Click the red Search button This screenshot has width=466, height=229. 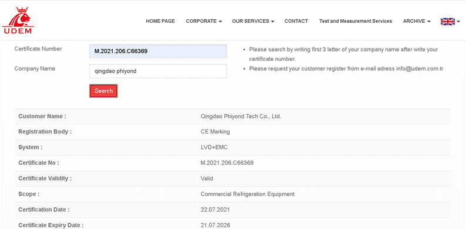point(103,91)
